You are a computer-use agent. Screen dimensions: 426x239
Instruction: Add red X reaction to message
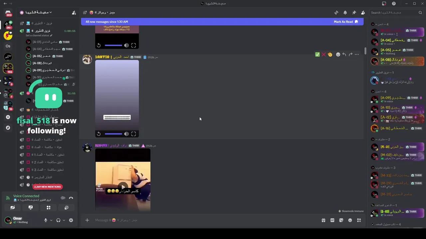(323, 54)
